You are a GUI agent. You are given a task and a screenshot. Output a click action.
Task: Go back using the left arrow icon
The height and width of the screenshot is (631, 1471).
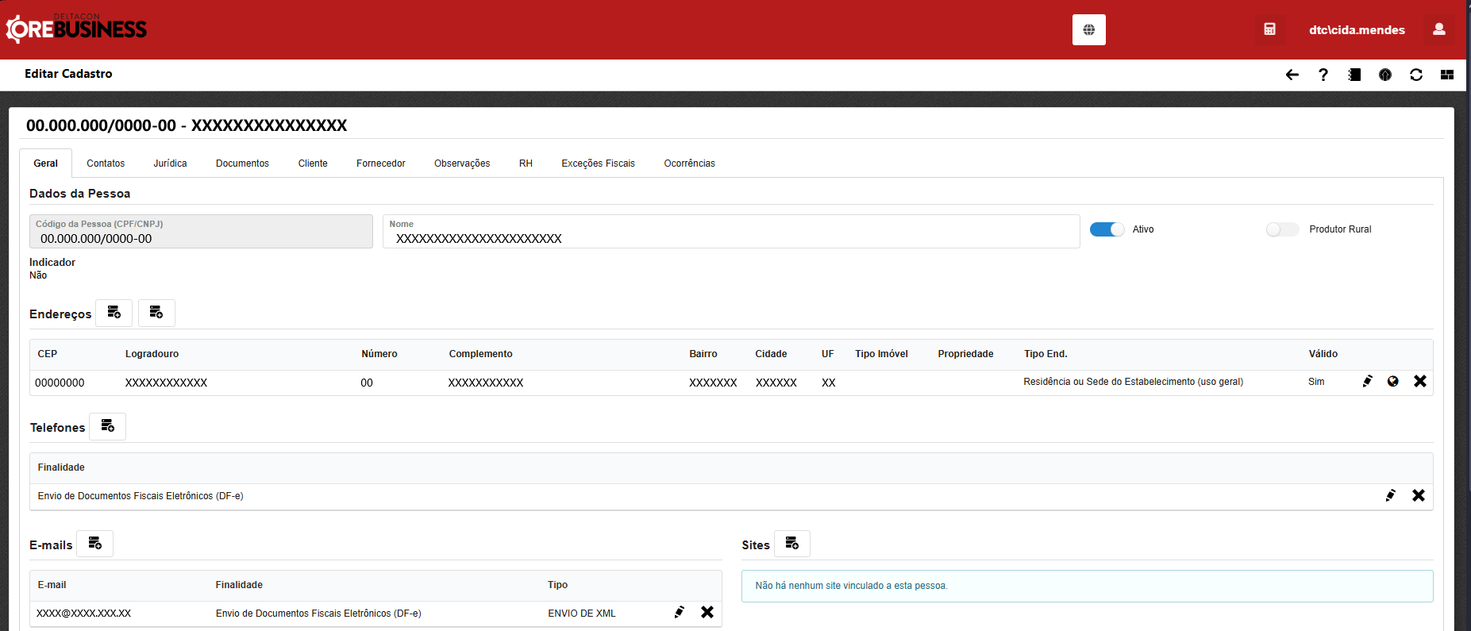click(1292, 75)
